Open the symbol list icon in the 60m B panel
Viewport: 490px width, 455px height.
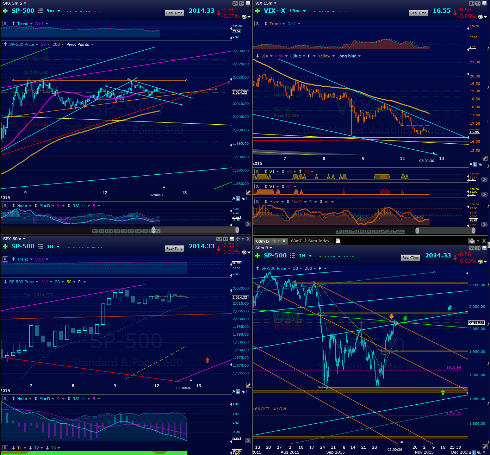[293, 256]
